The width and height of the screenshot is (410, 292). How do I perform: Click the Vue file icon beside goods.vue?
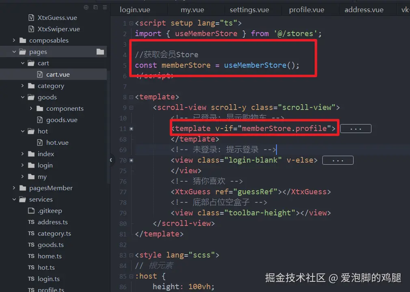click(x=40, y=120)
